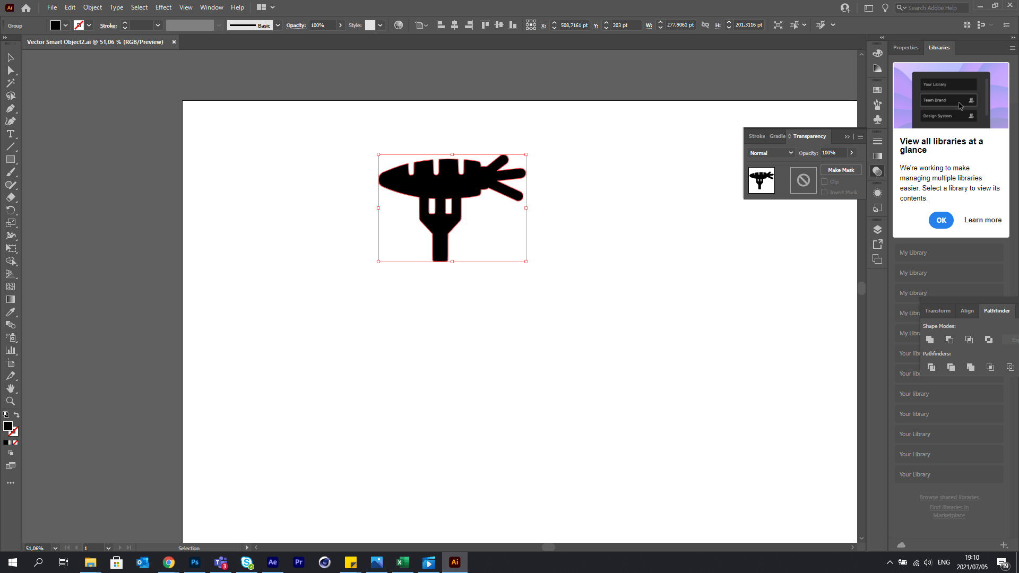
Task: Activate the Eraser tool
Action: (x=10, y=197)
